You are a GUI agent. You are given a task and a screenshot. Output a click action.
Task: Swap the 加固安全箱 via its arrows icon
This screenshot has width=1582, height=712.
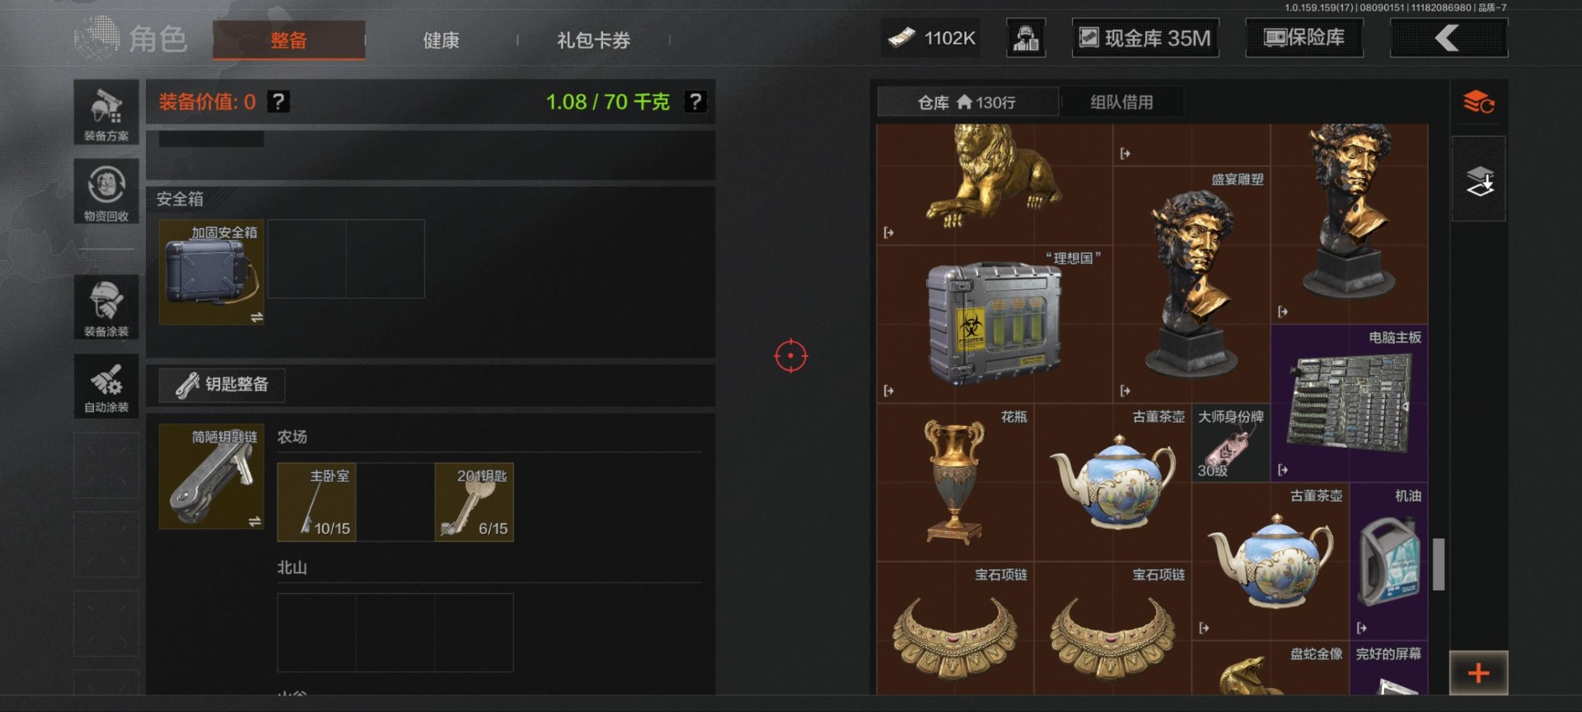coord(256,317)
